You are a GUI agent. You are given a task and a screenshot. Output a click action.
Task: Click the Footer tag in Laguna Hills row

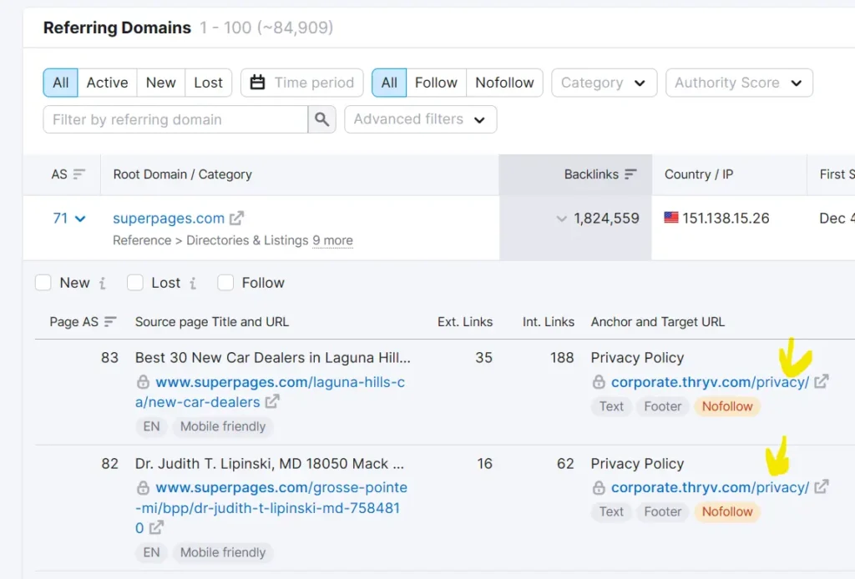662,406
